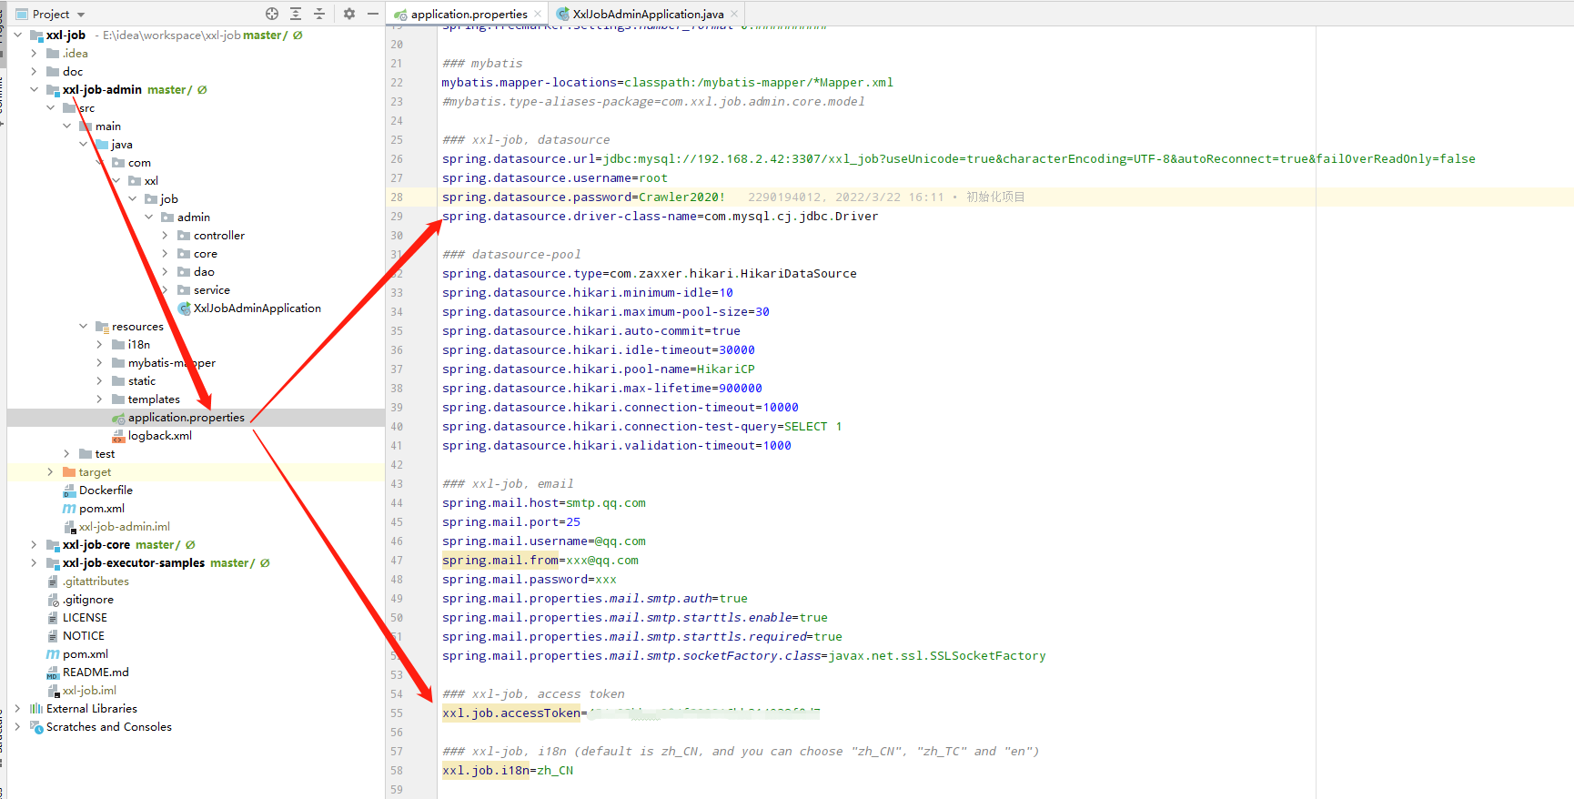Select the main folder in the tree
1574x799 pixels.
(108, 126)
